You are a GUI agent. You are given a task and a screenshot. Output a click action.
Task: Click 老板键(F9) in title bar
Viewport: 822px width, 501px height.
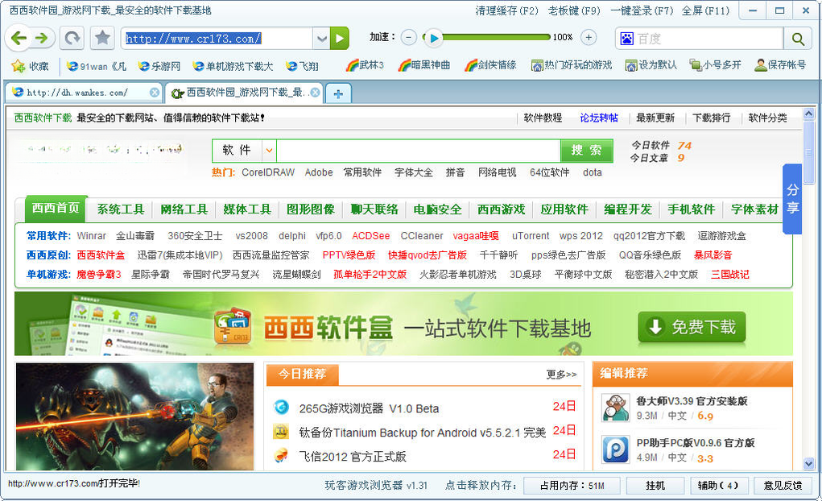(x=574, y=10)
